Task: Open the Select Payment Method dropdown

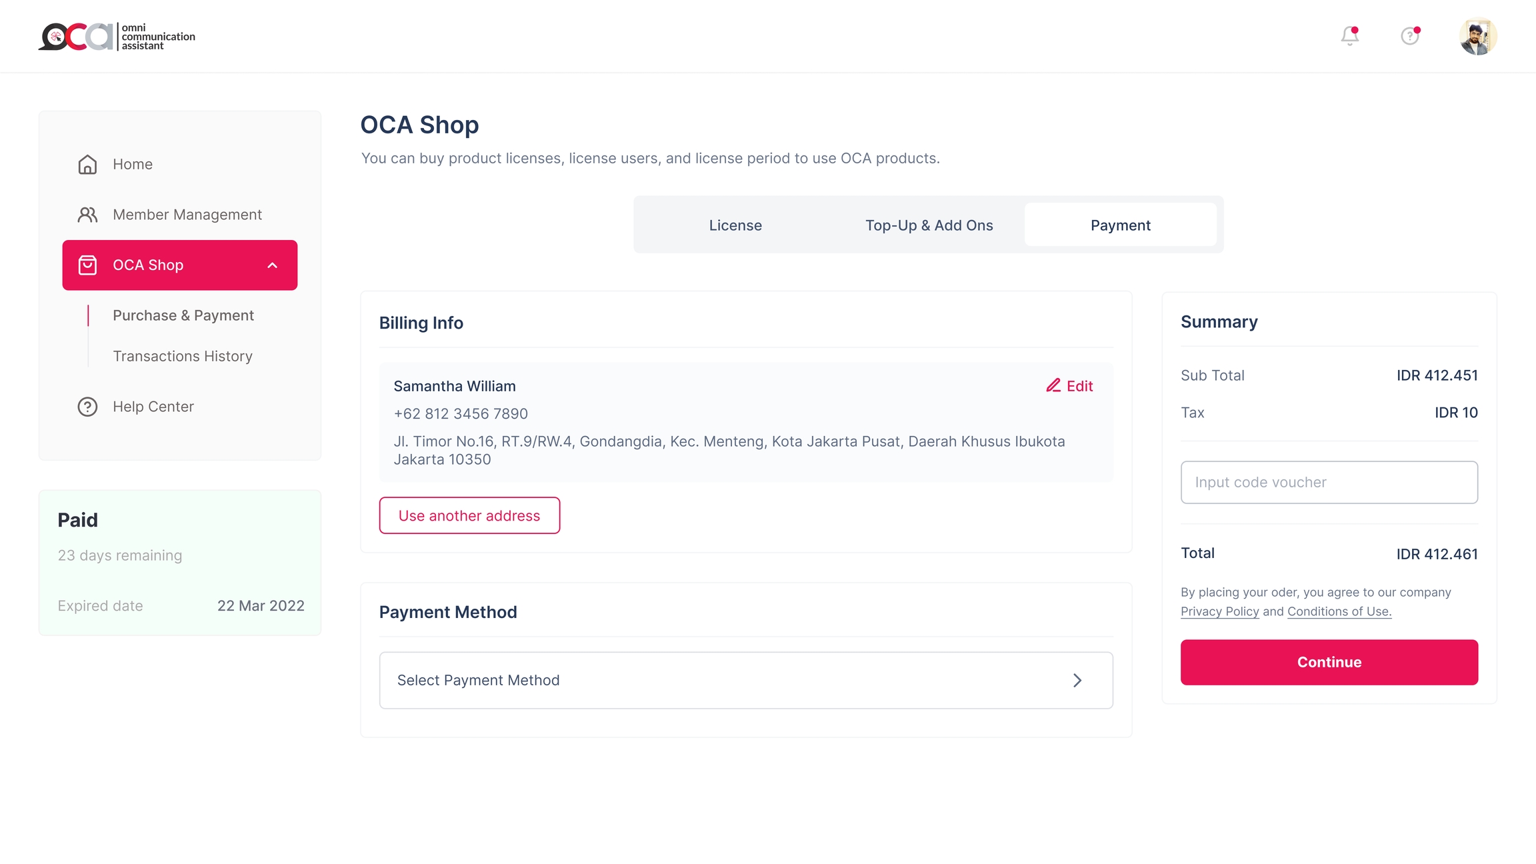Action: tap(745, 680)
